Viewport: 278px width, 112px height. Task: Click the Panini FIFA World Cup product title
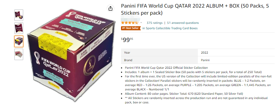[x=195, y=9]
